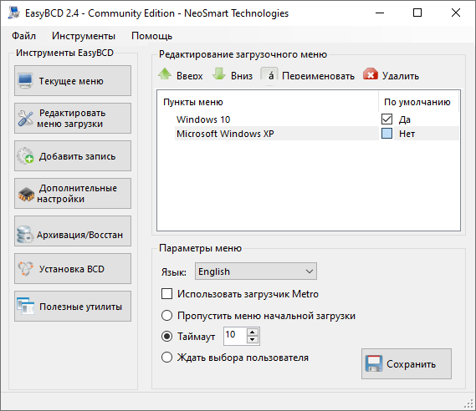Click the floppy disk Сохранить icon
This screenshot has width=476, height=411.
[374, 363]
